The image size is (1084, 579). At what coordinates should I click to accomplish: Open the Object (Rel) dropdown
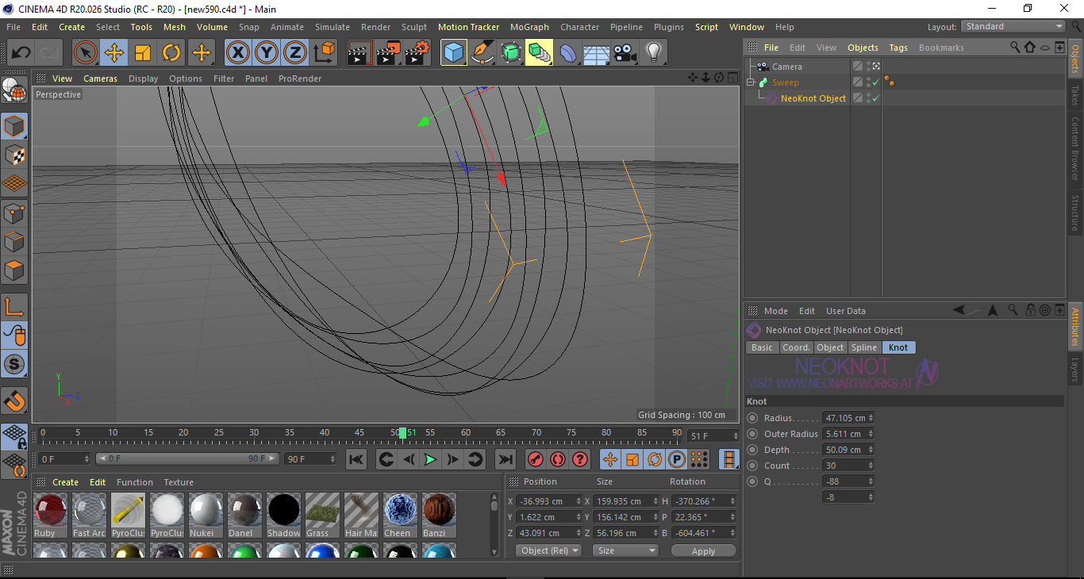point(548,550)
